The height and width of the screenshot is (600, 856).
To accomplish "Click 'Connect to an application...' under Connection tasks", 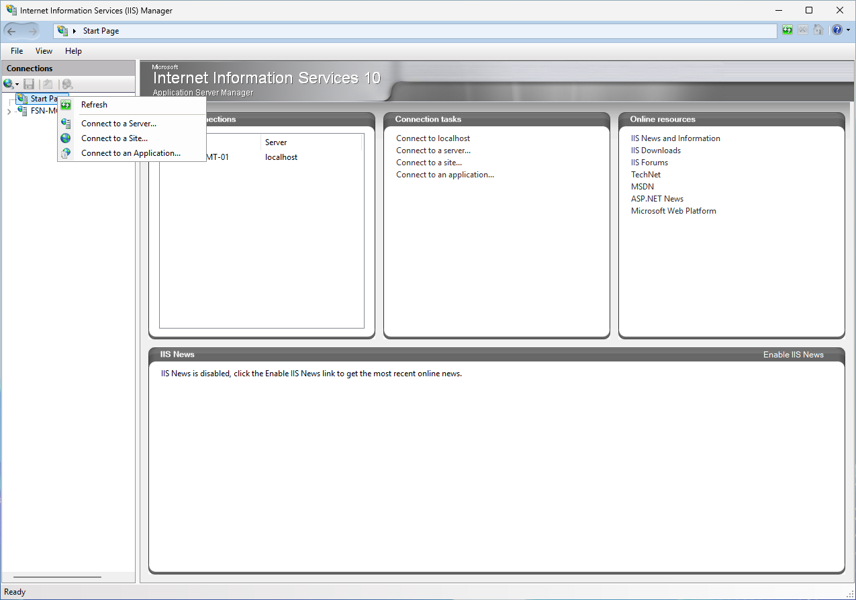I will tap(445, 175).
